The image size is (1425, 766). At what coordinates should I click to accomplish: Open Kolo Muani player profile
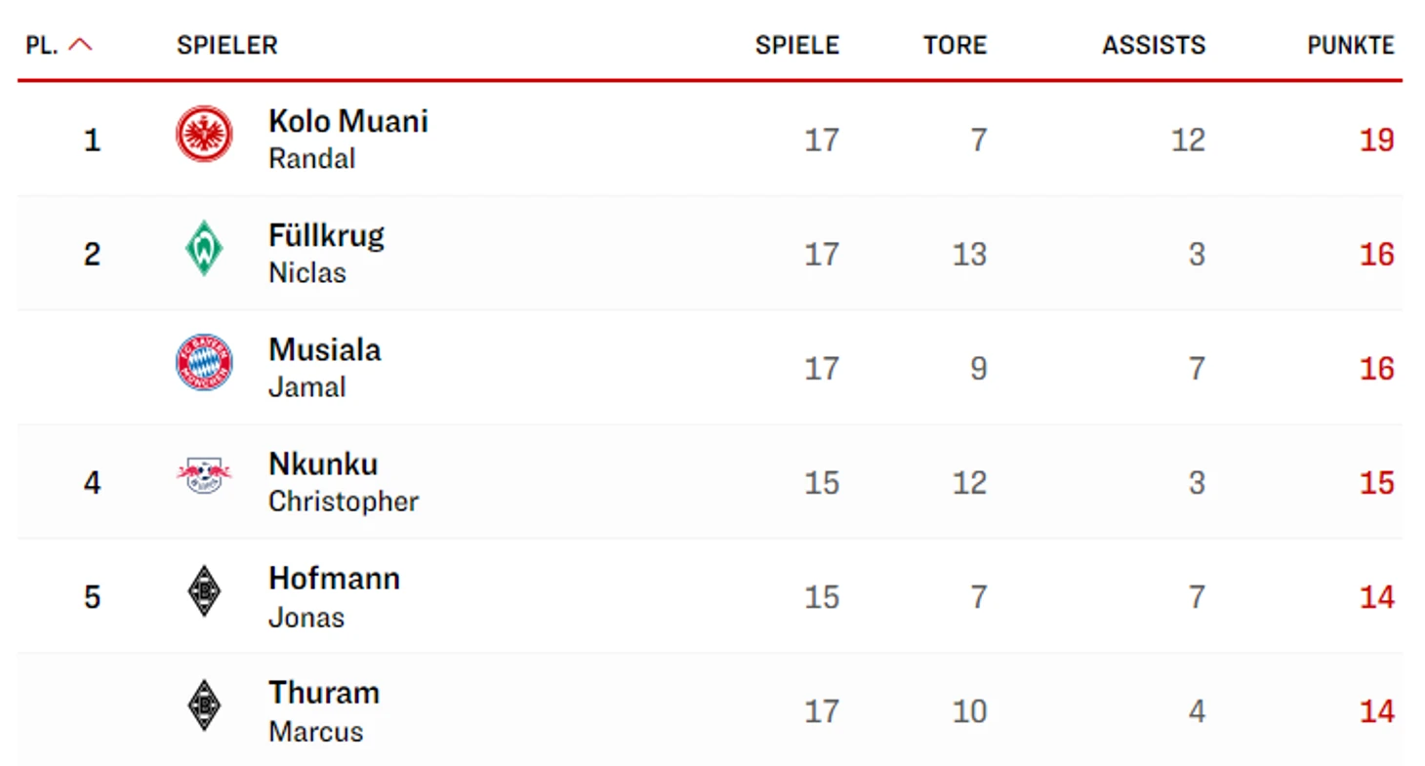pyautogui.click(x=347, y=122)
